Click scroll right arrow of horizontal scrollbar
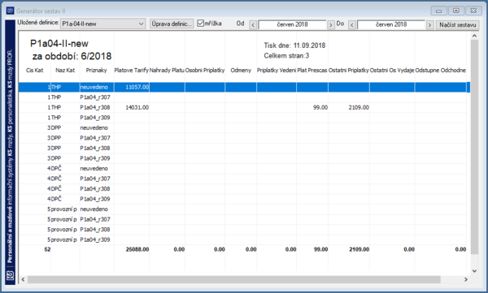 coord(466,279)
